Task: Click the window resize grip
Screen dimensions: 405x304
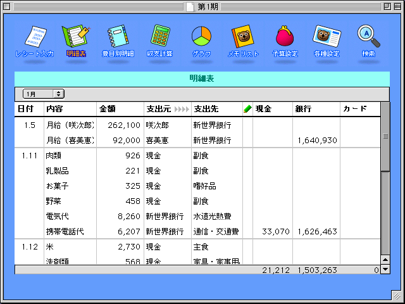Action: [x=397, y=295]
